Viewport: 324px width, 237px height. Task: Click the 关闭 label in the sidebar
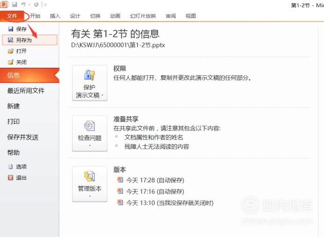[x=22, y=62]
